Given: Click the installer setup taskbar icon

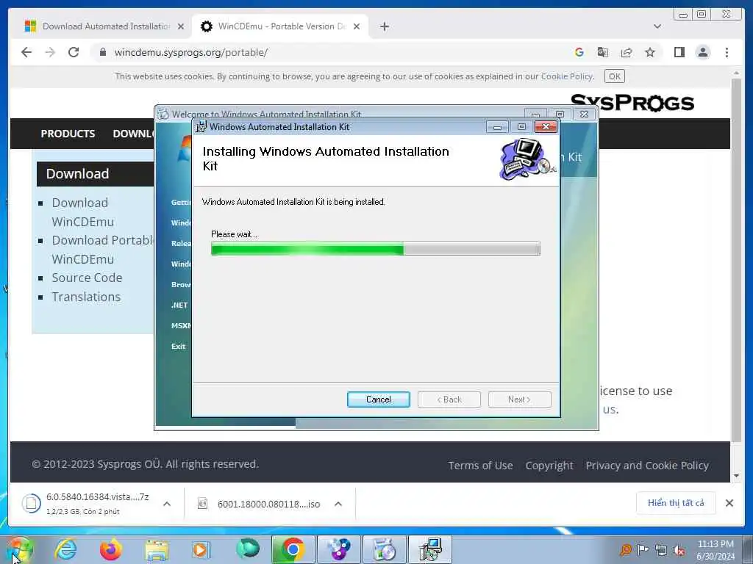Looking at the screenshot, I should [429, 549].
